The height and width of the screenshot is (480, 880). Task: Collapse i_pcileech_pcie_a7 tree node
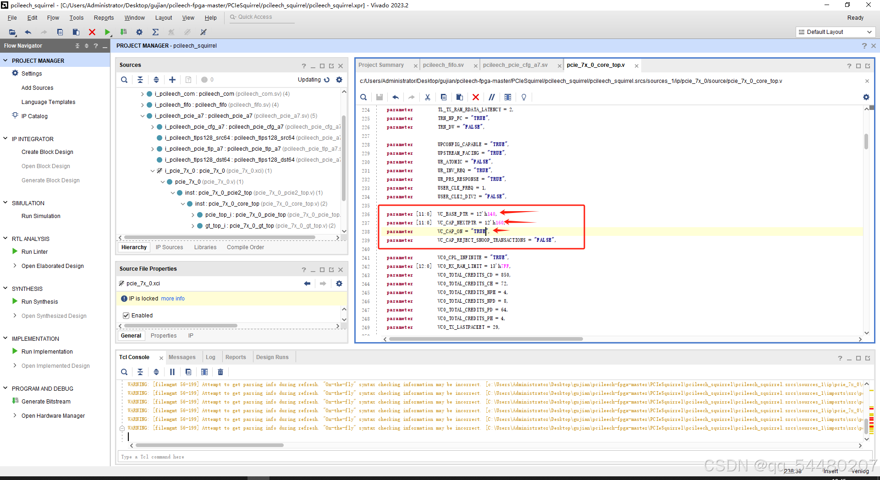pyautogui.click(x=143, y=116)
